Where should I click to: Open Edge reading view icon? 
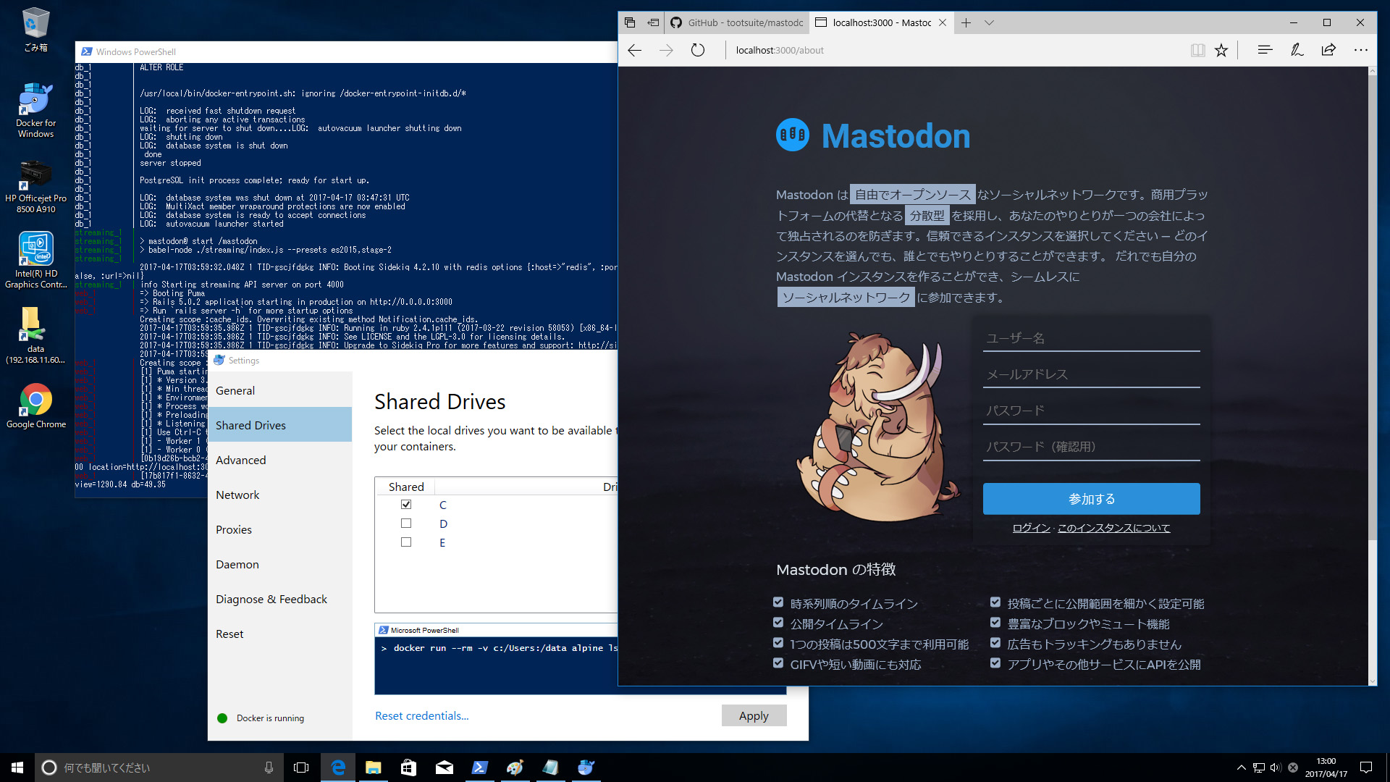1197,50
